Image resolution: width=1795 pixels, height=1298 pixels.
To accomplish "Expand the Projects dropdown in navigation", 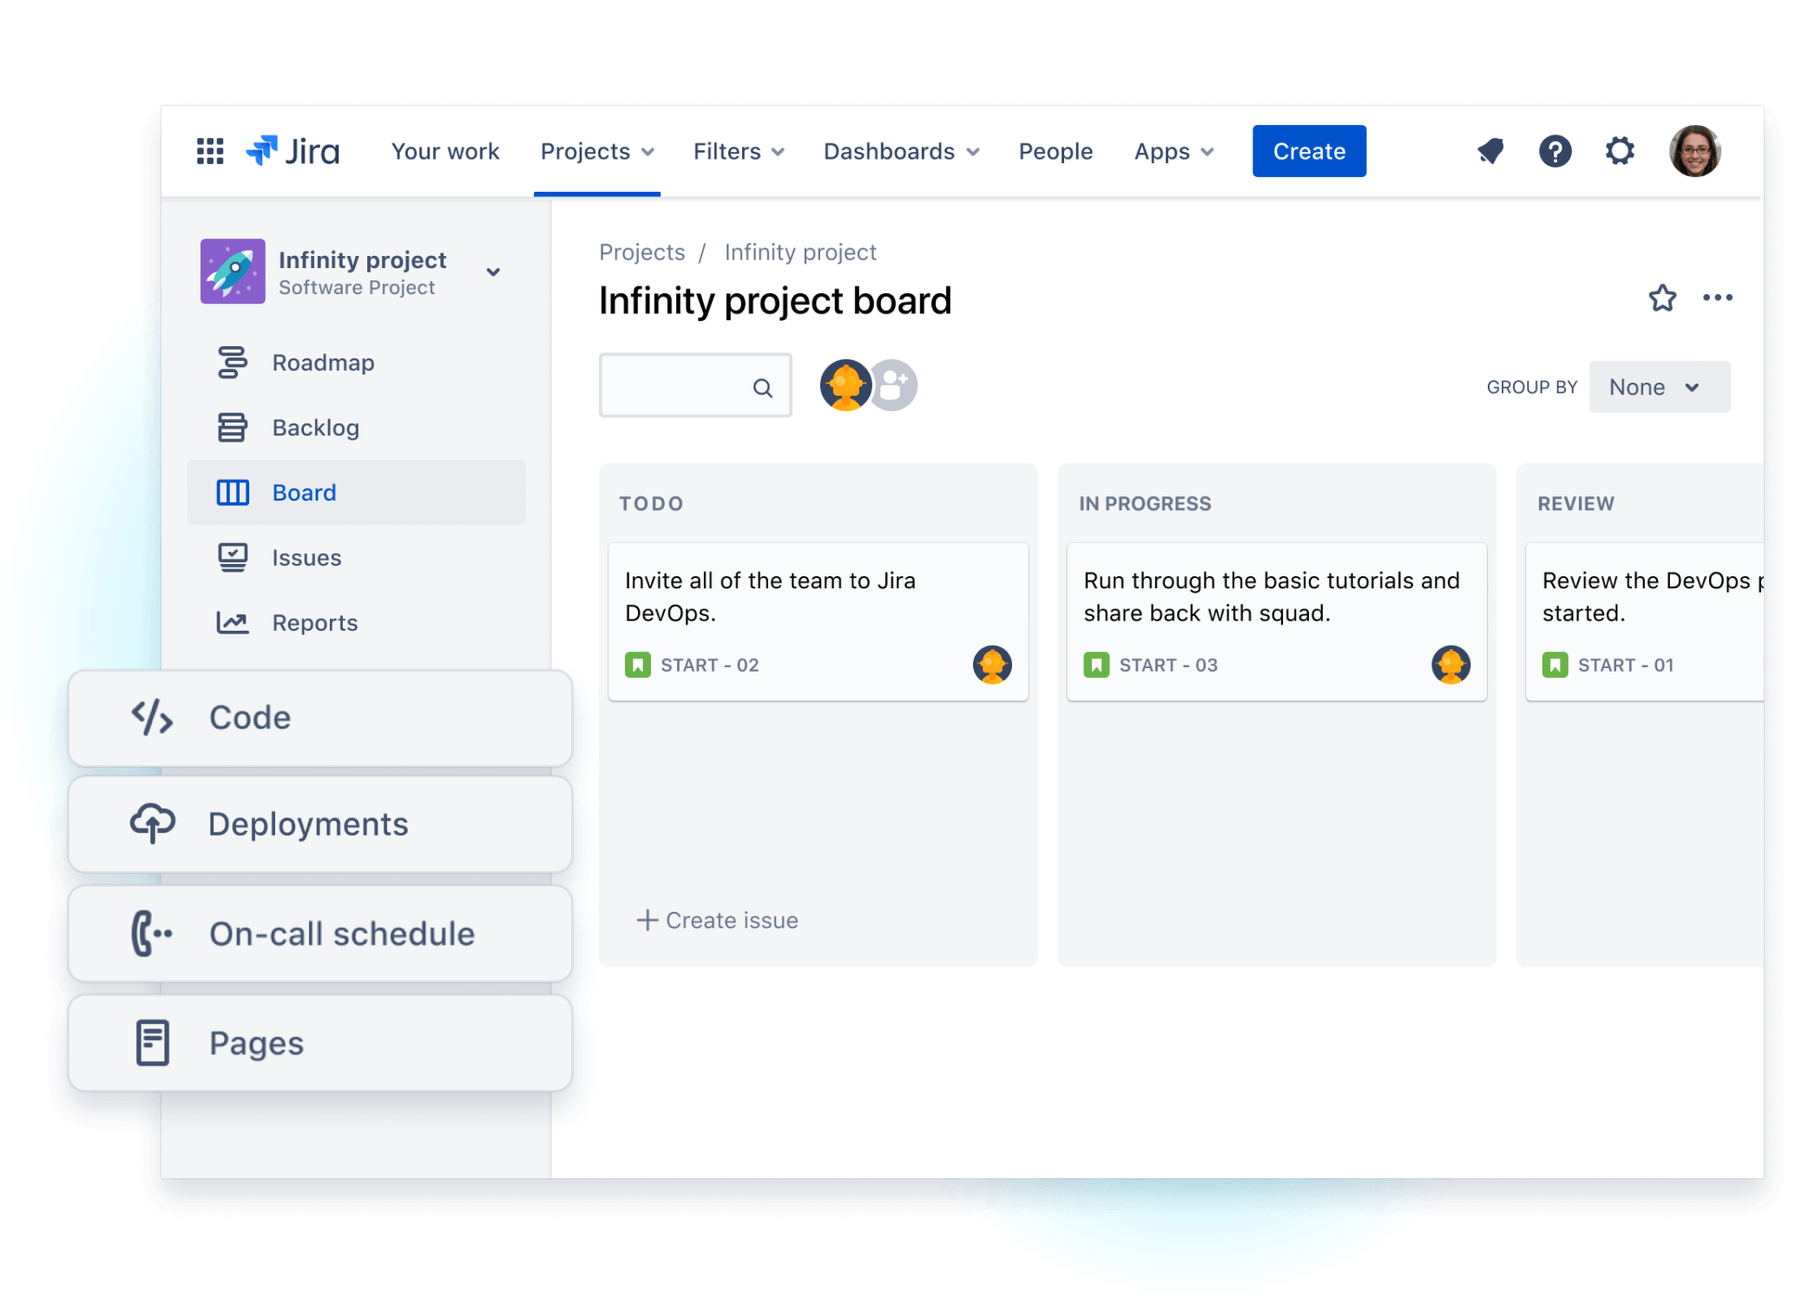I will click(598, 152).
